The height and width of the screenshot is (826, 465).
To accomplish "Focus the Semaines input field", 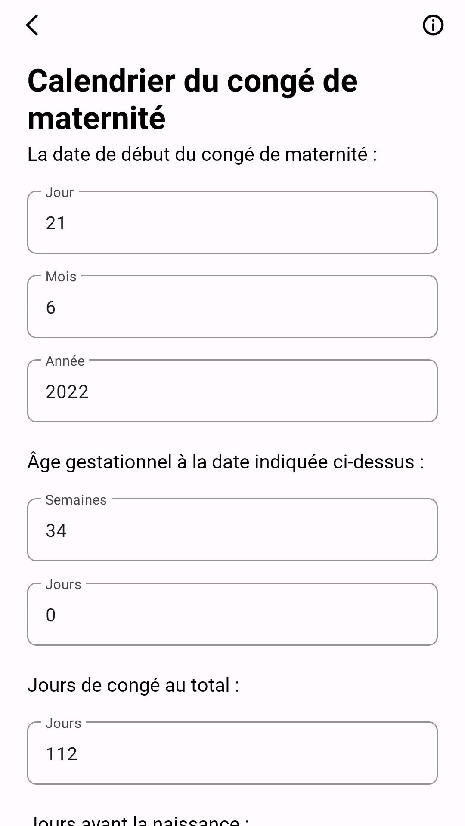I will (x=232, y=530).
